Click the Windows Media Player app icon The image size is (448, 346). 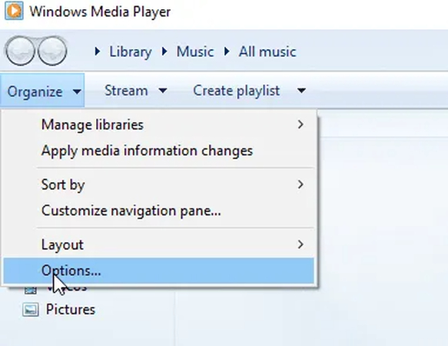point(14,12)
